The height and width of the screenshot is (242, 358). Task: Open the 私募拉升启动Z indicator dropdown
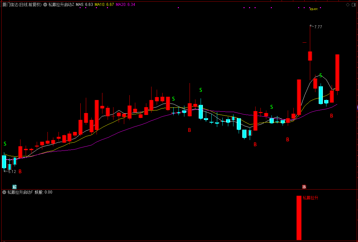coord(45,5)
